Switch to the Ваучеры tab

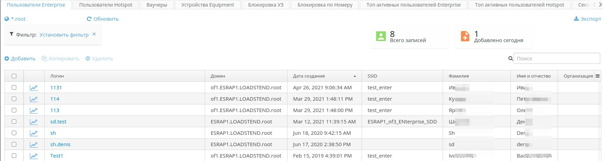157,5
